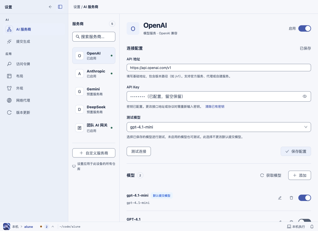The height and width of the screenshot is (231, 318).
Task: Open 外观 settings section
Action: click(34, 88)
